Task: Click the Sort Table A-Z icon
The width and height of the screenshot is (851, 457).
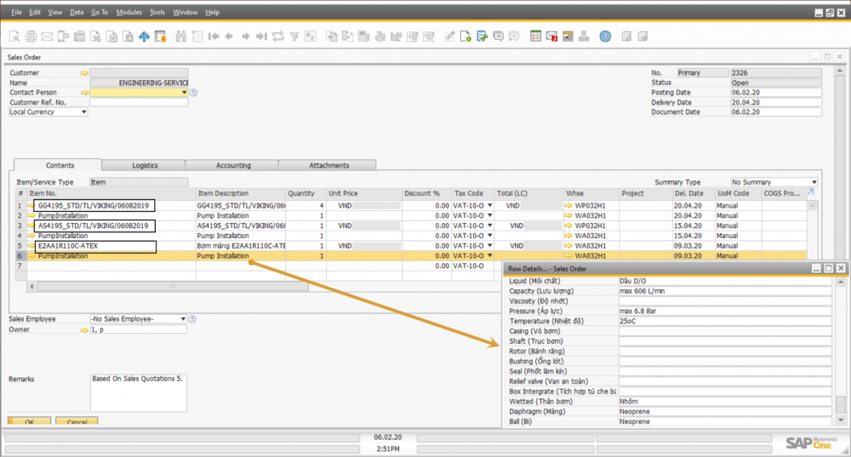Action: coord(311,37)
